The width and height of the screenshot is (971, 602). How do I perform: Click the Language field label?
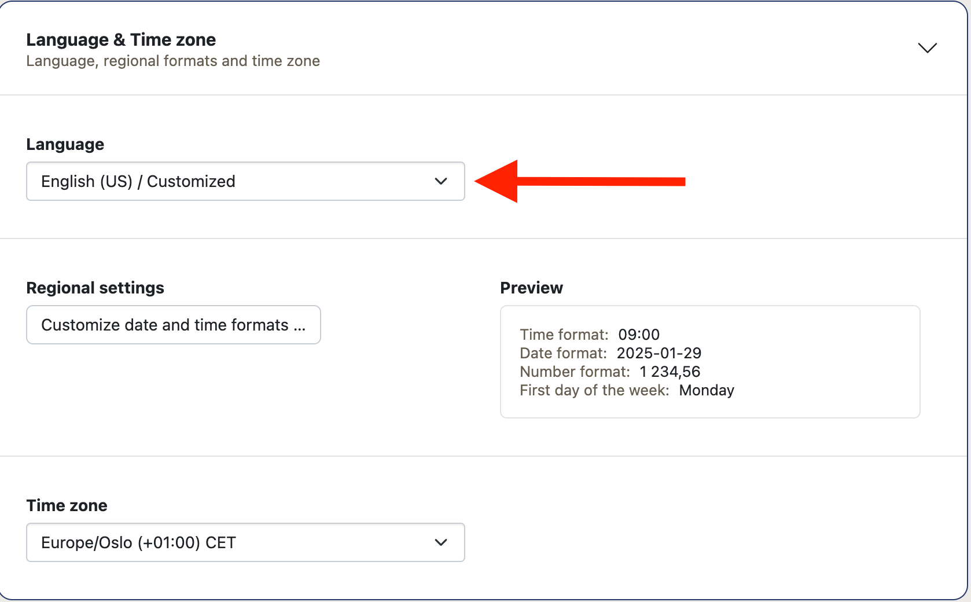tap(65, 145)
